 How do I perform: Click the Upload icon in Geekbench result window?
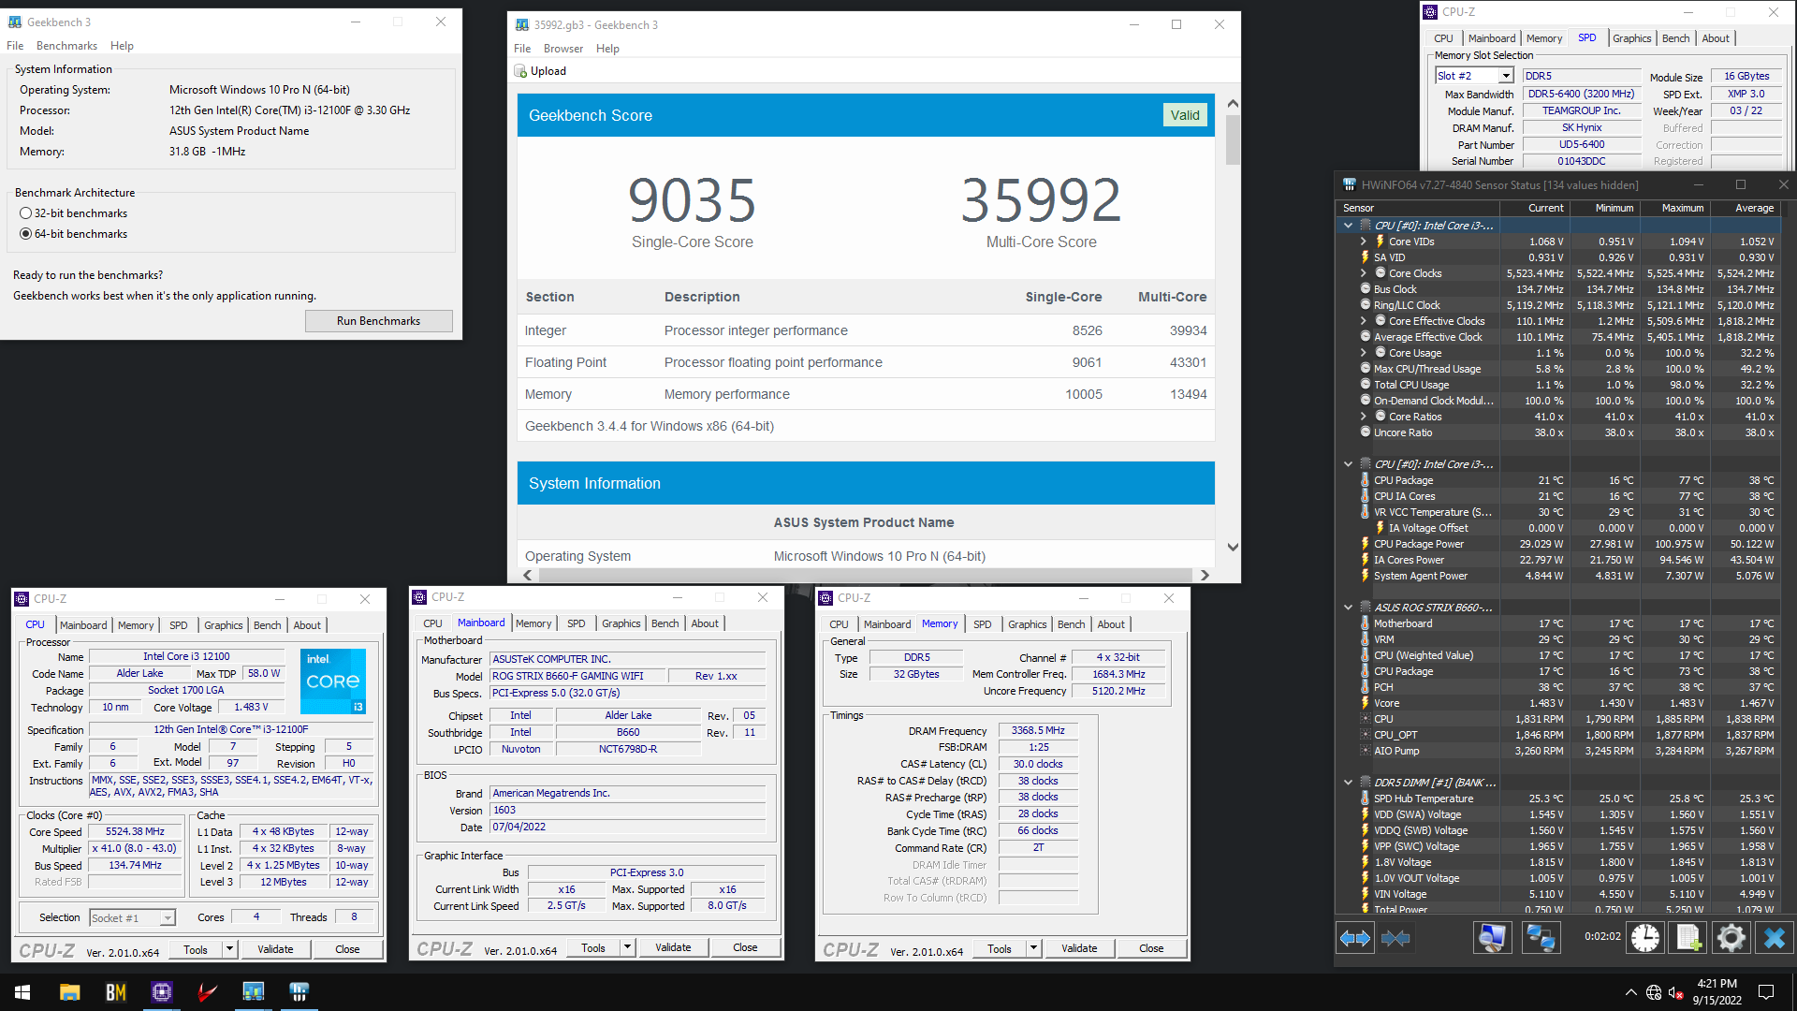pos(520,71)
